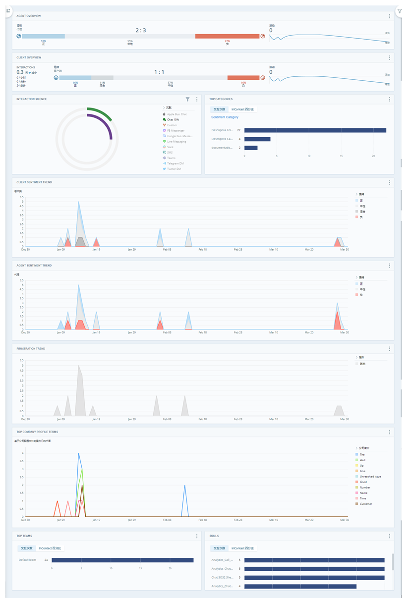This screenshot has width=408, height=598.
Task: Select InContact percentage tab in Top Teams
Action: coord(50,548)
